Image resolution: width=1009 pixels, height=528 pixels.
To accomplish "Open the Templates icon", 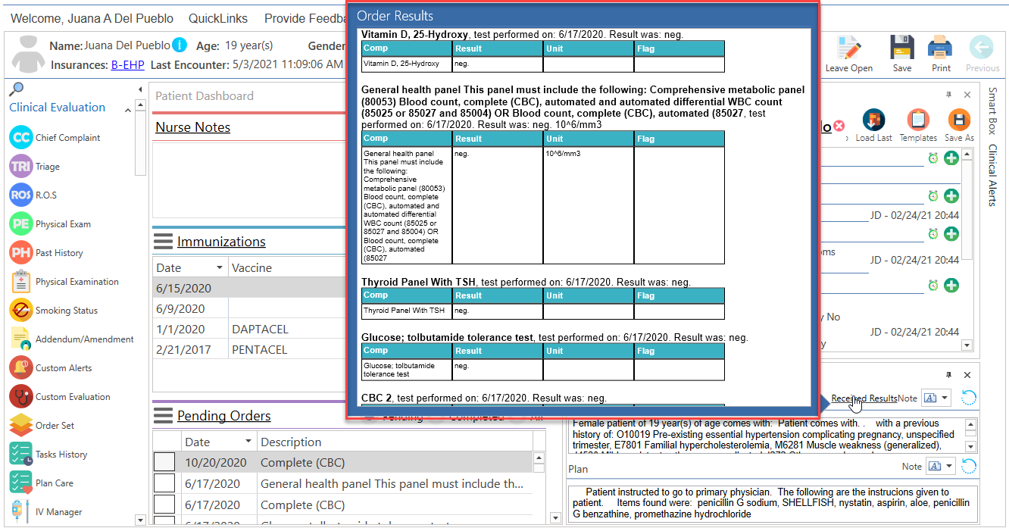I will pyautogui.click(x=918, y=125).
